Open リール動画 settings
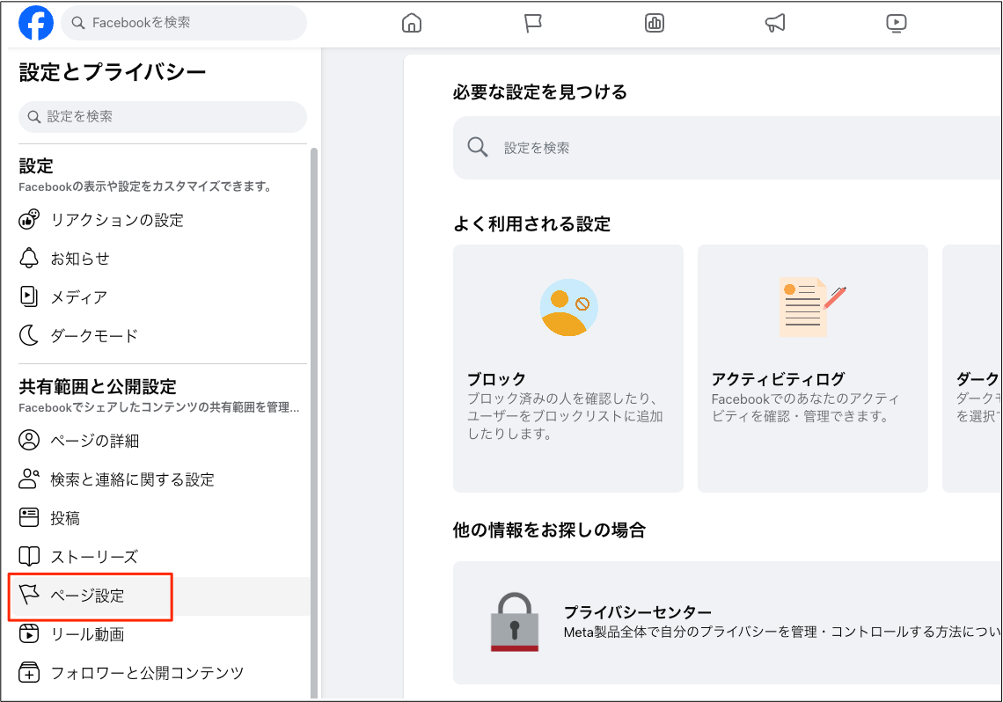 tap(164, 634)
